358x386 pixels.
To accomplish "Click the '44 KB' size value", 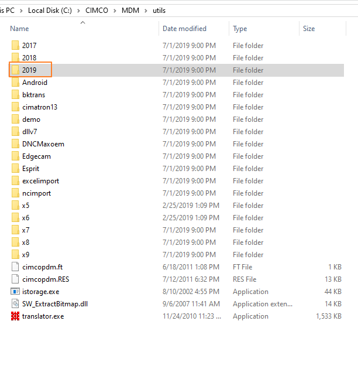I will coord(333,292).
